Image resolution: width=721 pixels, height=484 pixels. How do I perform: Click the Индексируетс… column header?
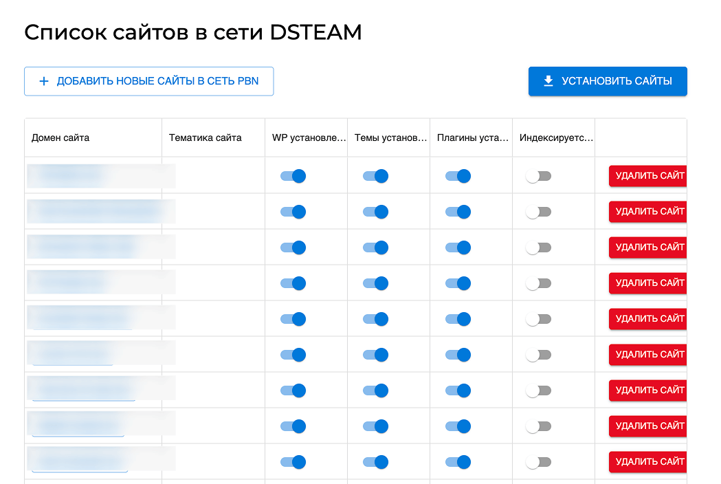pyautogui.click(x=556, y=137)
